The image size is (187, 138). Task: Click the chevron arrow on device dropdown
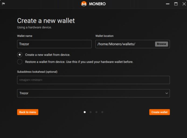167,93
